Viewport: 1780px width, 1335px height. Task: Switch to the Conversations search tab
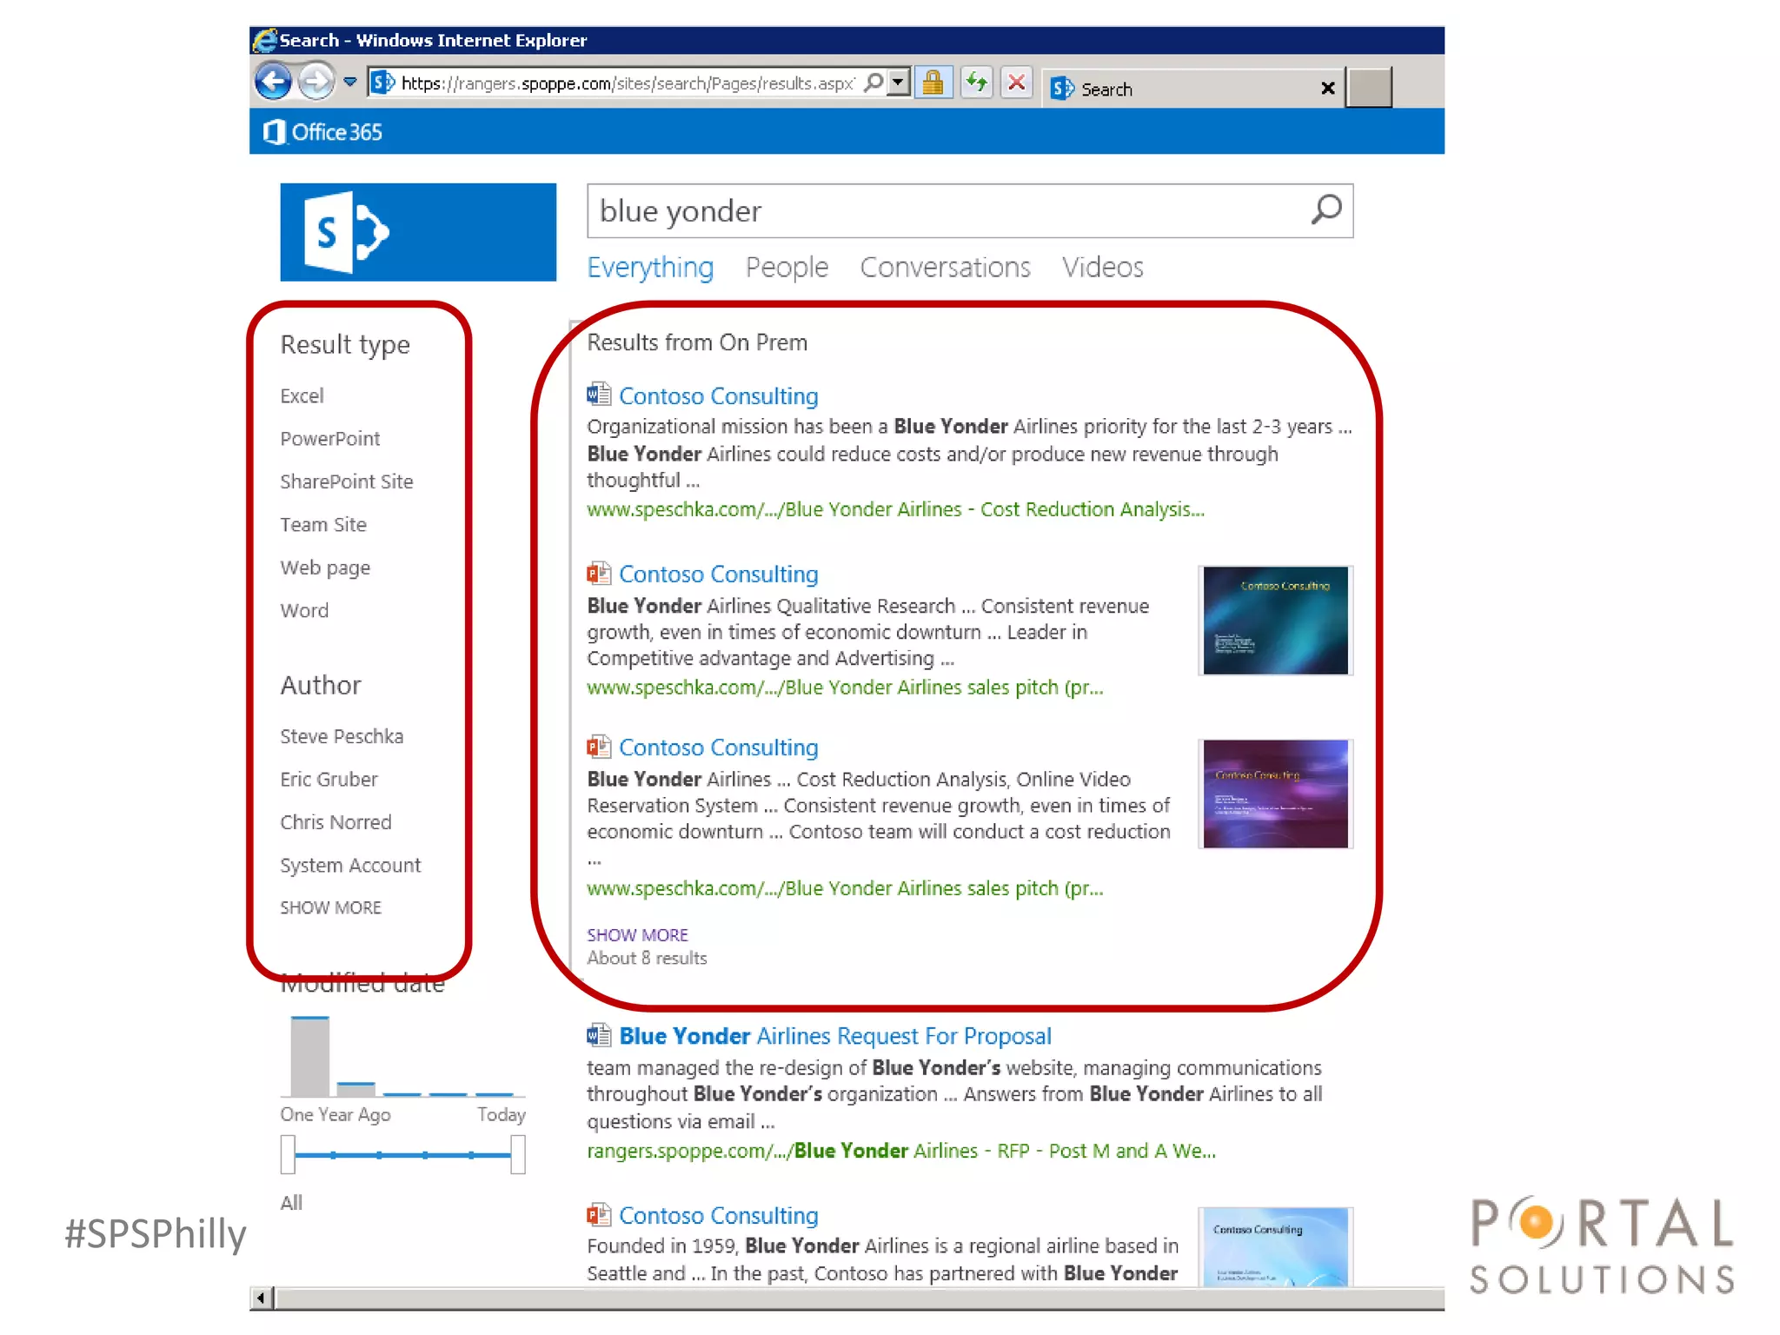[x=945, y=267]
